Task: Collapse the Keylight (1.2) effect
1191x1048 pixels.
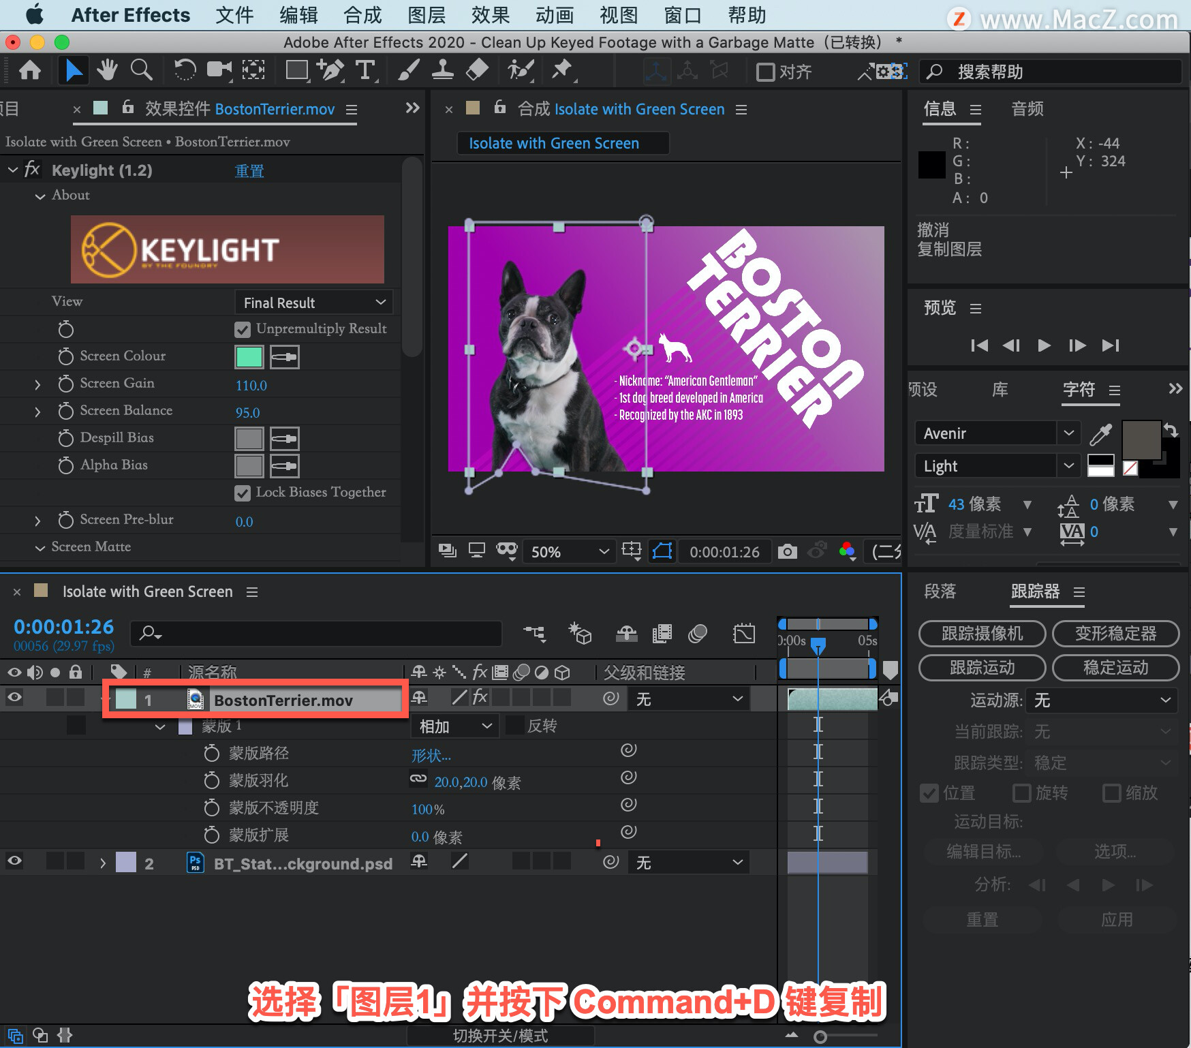Action: 13,170
